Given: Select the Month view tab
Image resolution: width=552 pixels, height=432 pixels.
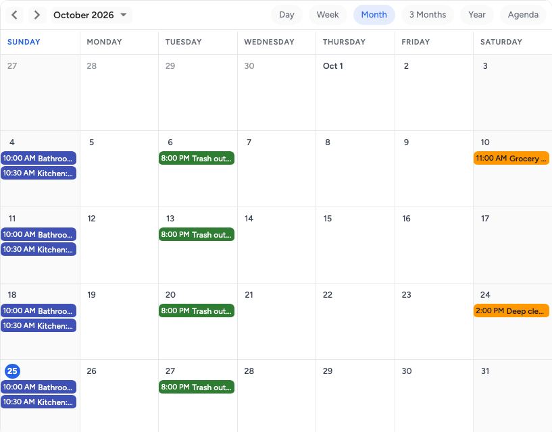Looking at the screenshot, I should pos(374,15).
